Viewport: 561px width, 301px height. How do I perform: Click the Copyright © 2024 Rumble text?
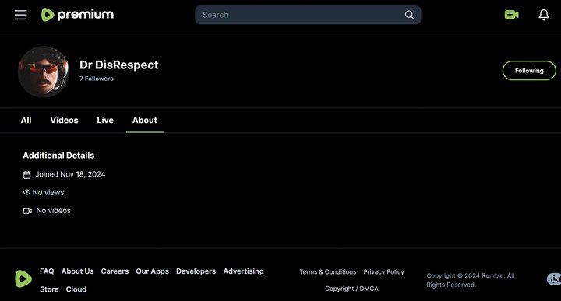click(x=470, y=280)
